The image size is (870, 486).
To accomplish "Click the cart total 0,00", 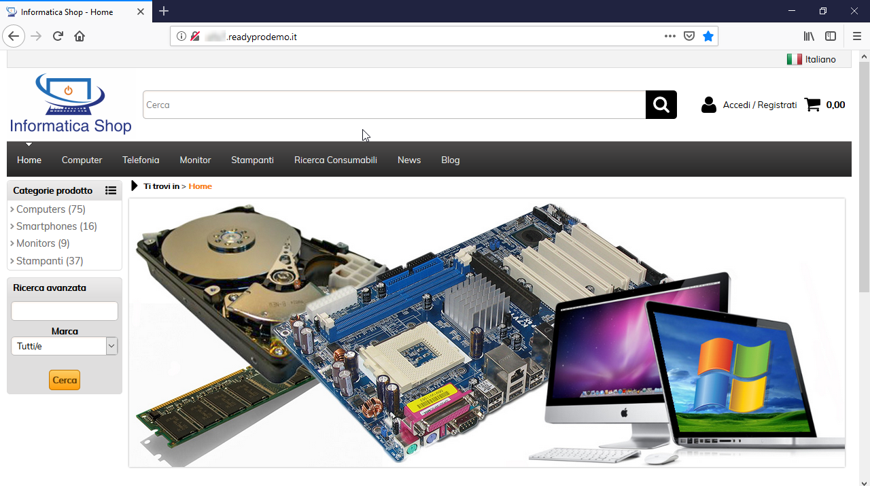I will (836, 105).
